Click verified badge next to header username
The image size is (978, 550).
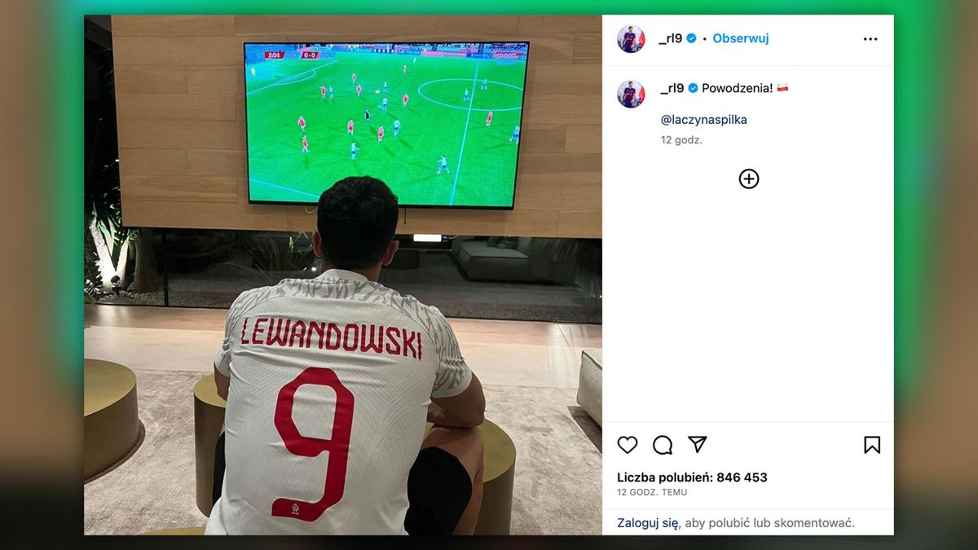tap(692, 38)
